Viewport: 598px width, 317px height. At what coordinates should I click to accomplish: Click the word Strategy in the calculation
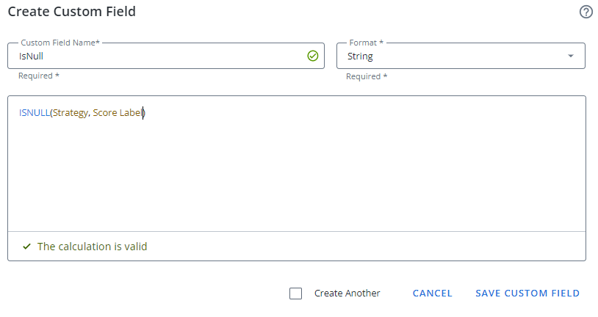tap(70, 113)
